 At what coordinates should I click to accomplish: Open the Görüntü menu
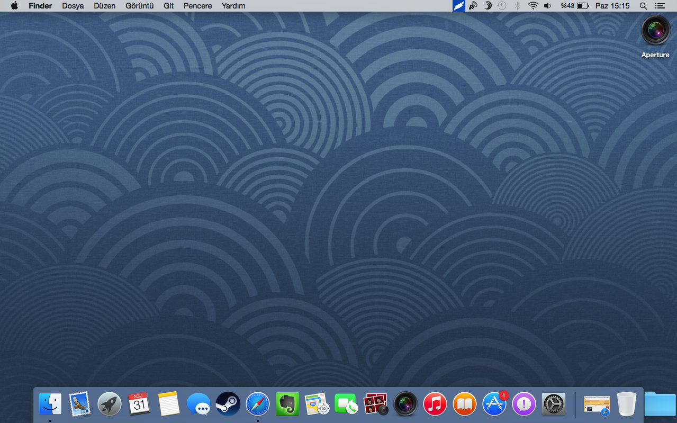(139, 6)
